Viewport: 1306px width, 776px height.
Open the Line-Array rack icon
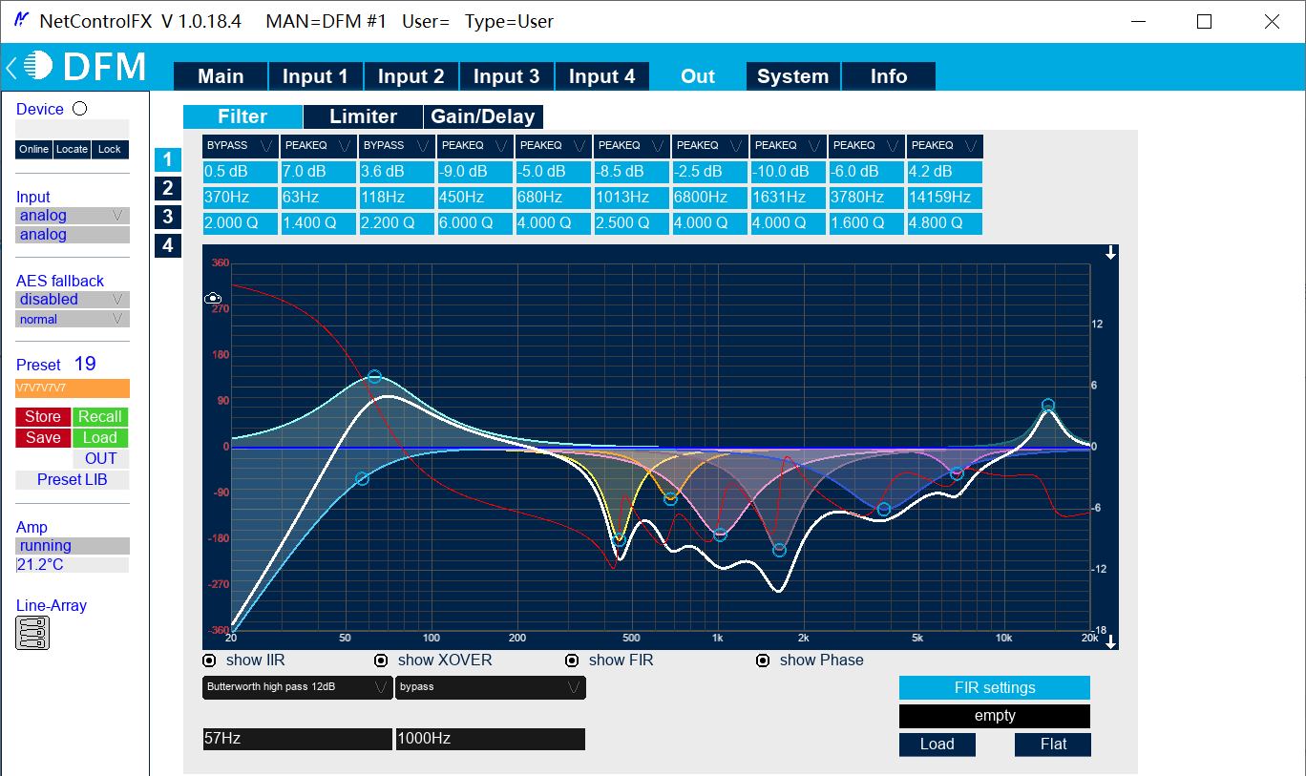[x=32, y=633]
